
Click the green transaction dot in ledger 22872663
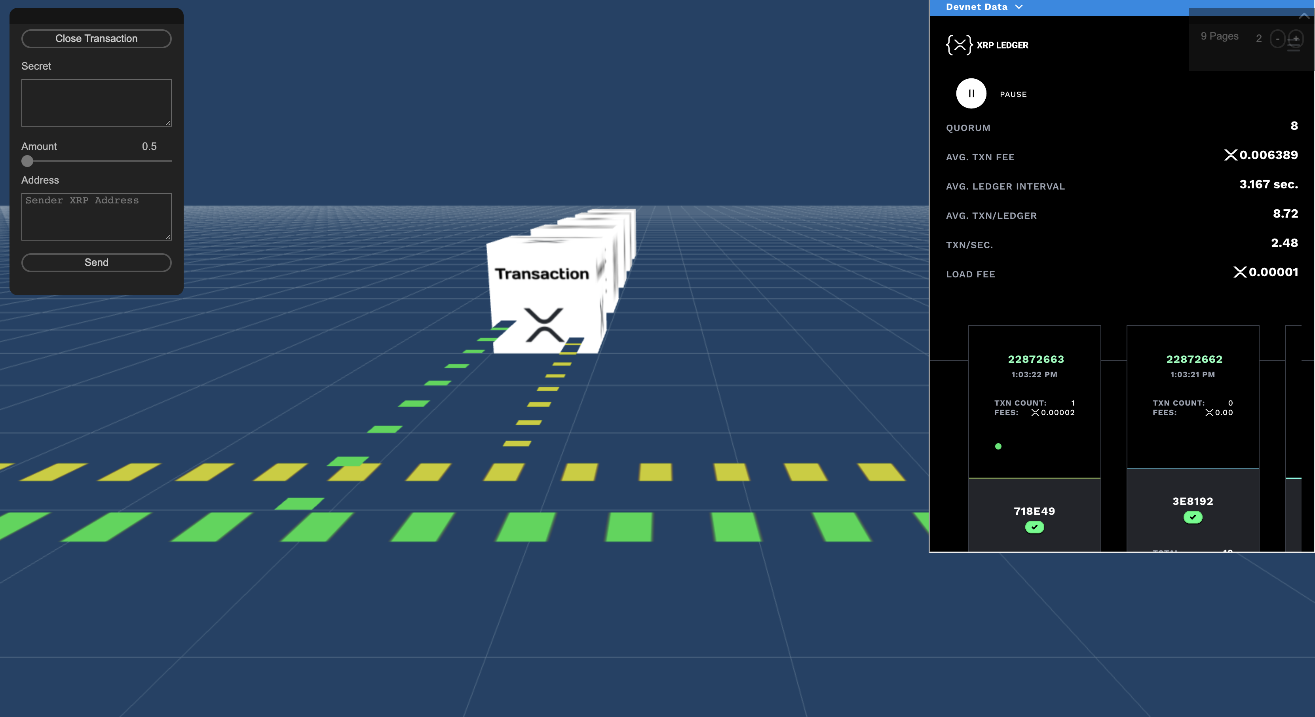(x=998, y=446)
